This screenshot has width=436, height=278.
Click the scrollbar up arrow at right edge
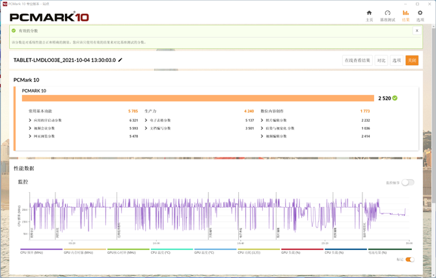[x=433, y=27]
